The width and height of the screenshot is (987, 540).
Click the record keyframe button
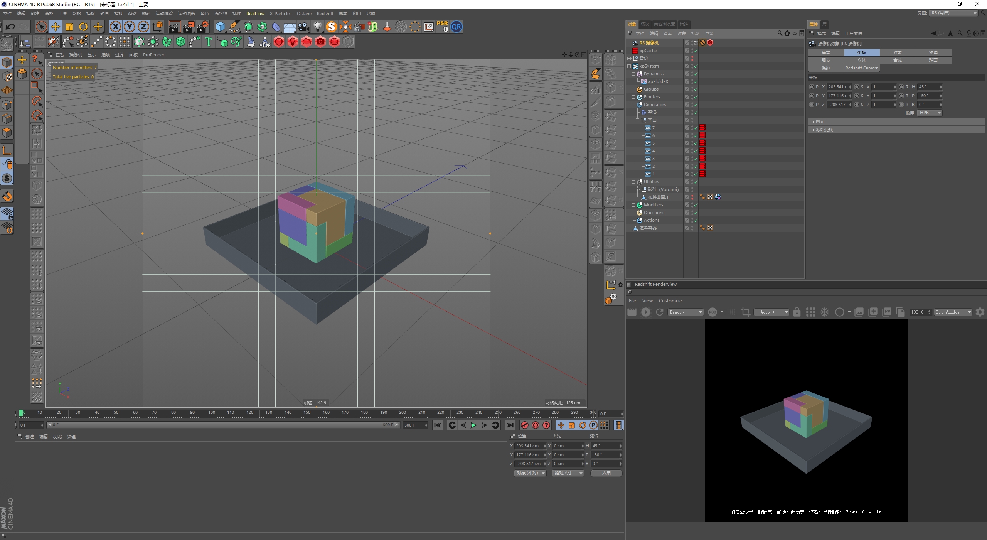525,425
